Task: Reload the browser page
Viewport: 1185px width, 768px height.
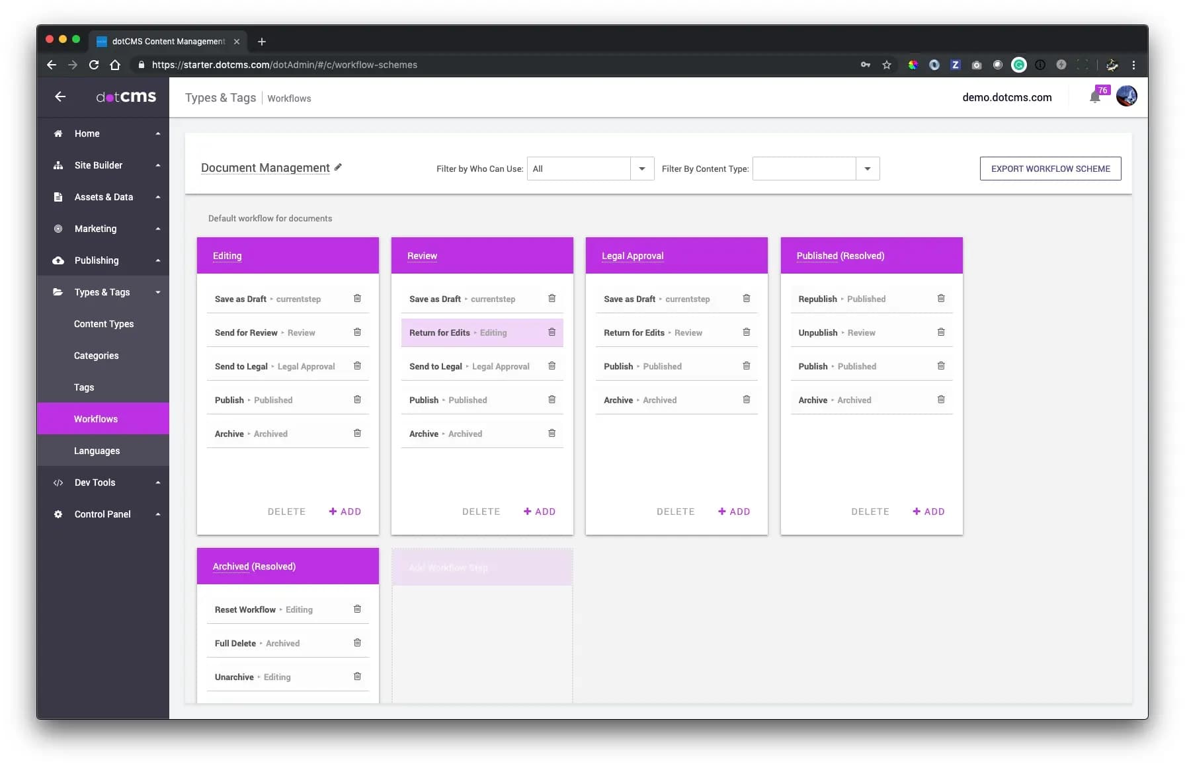Action: (94, 65)
